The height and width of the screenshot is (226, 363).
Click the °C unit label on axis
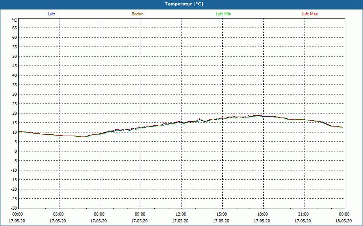[x=15, y=20]
